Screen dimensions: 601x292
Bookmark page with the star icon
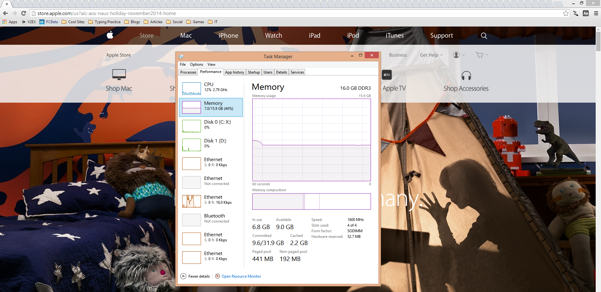click(x=566, y=13)
